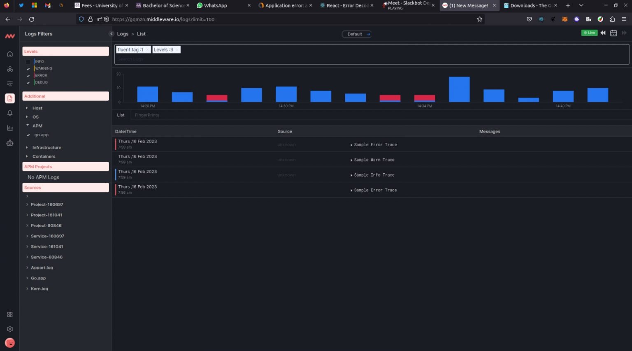Expand the Sample Warn Trace message
Viewport: 632px width, 351px height.
click(x=351, y=160)
